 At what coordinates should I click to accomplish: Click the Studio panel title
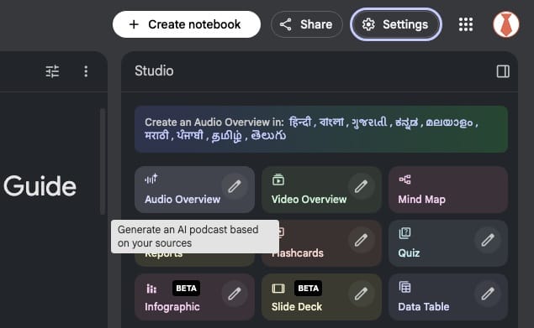(x=154, y=70)
